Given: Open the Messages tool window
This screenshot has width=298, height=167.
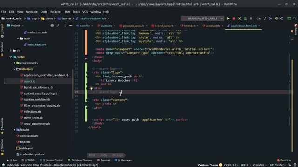Looking at the screenshot, I should [x=123, y=160].
